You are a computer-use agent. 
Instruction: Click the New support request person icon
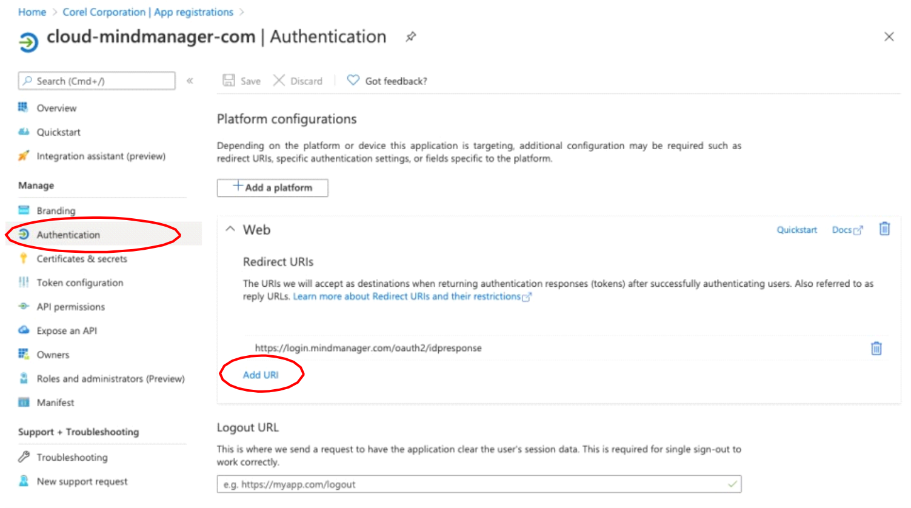[x=24, y=481]
